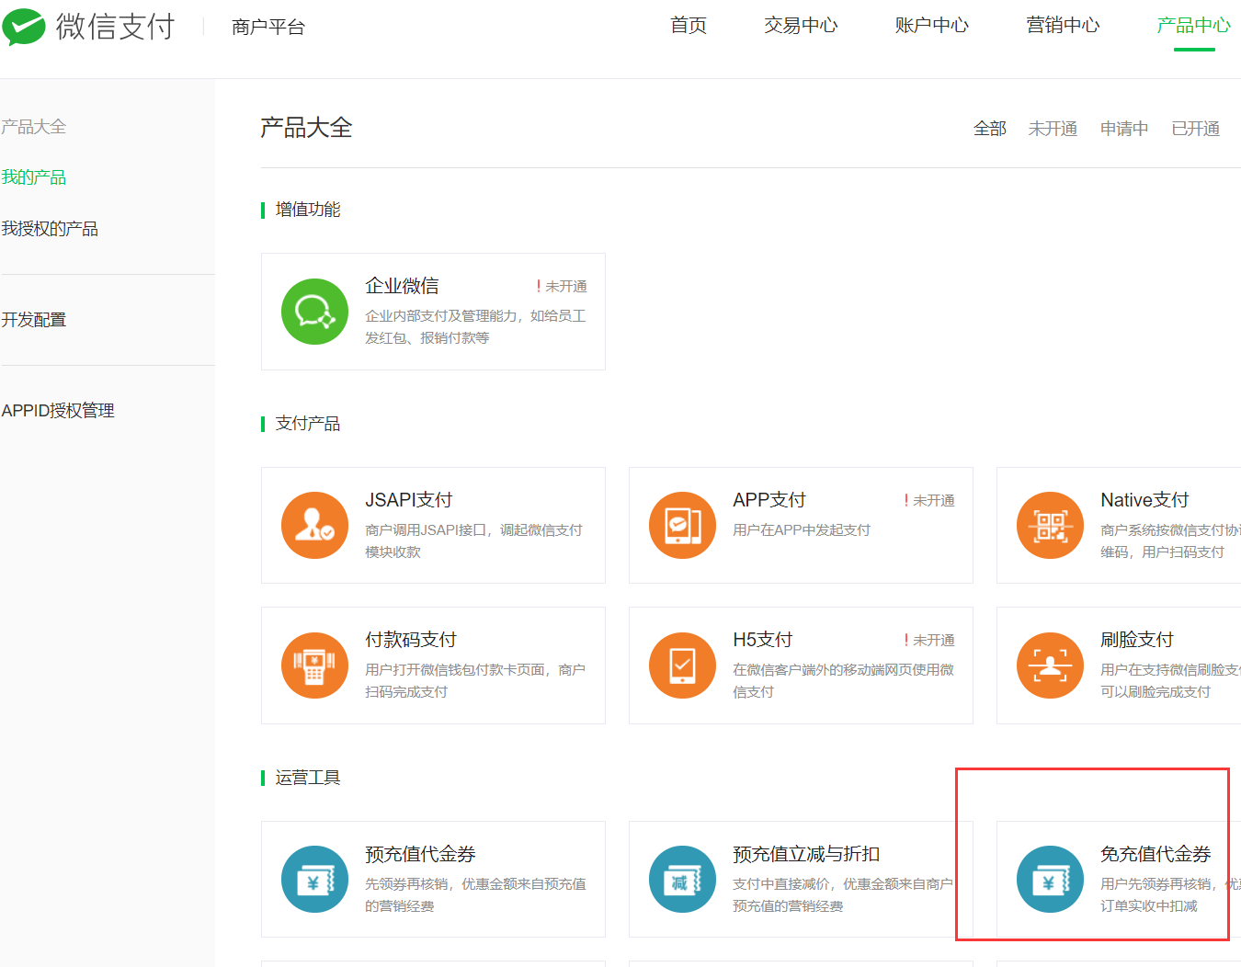Viewport: 1241px width, 967px height.
Task: Click the 预充值立减与折扣 discount icon
Action: (x=682, y=880)
